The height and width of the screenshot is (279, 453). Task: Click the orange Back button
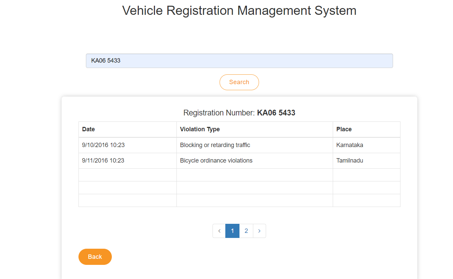(95, 257)
